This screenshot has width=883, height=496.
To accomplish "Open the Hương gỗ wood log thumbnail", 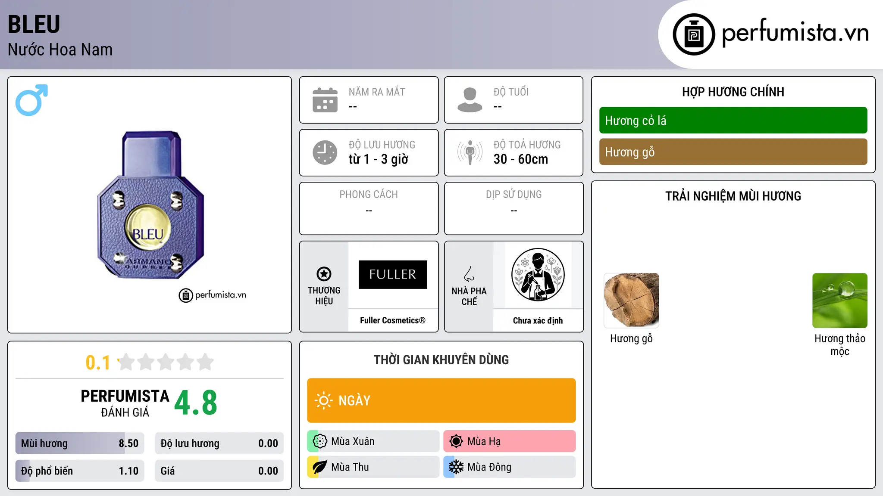I will (631, 301).
